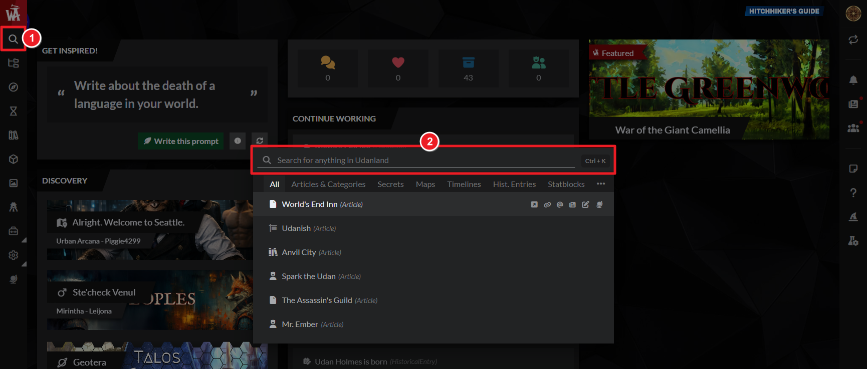Click the Write this prompt button
Viewport: 867px width, 369px height.
click(x=181, y=141)
